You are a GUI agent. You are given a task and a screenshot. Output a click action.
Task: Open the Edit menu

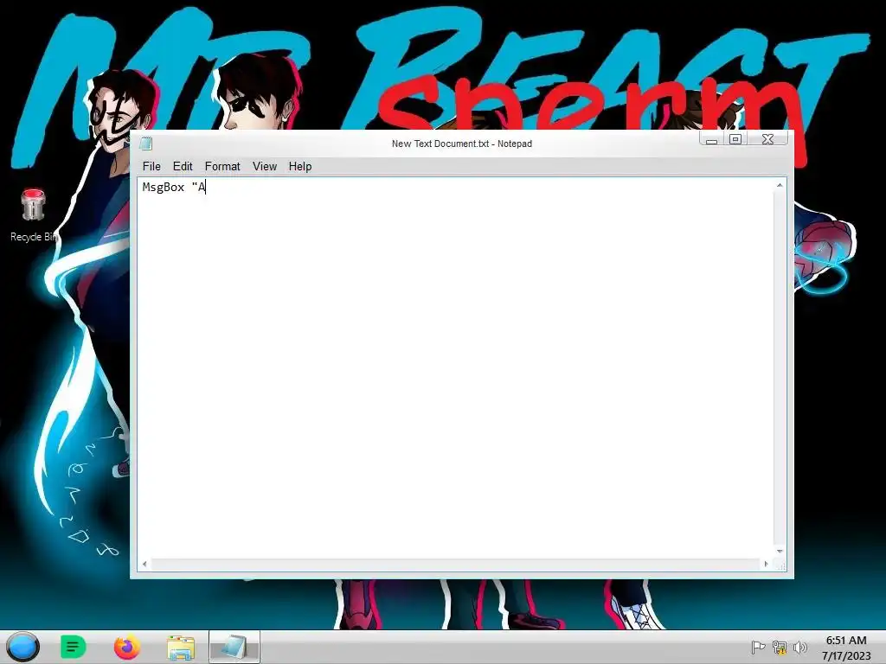183,167
